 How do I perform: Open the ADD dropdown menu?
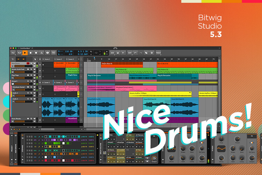(x=112, y=53)
